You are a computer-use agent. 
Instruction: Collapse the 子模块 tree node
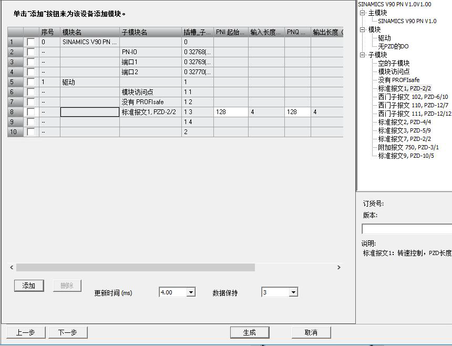click(x=362, y=55)
